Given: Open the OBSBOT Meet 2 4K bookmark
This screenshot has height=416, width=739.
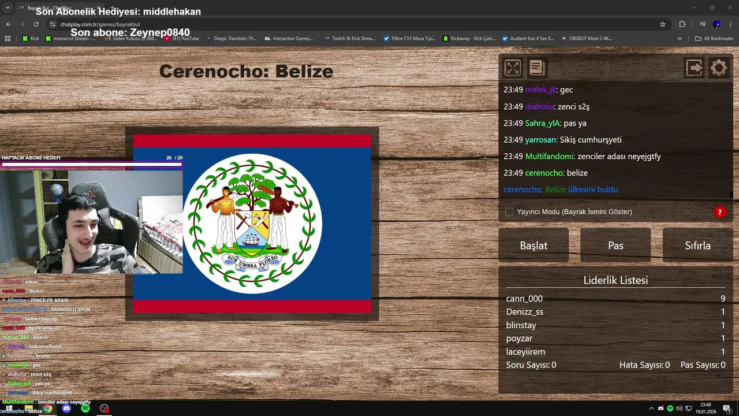Looking at the screenshot, I should (586, 39).
